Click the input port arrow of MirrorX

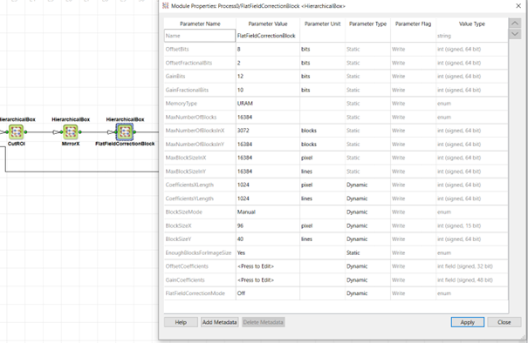[56, 132]
